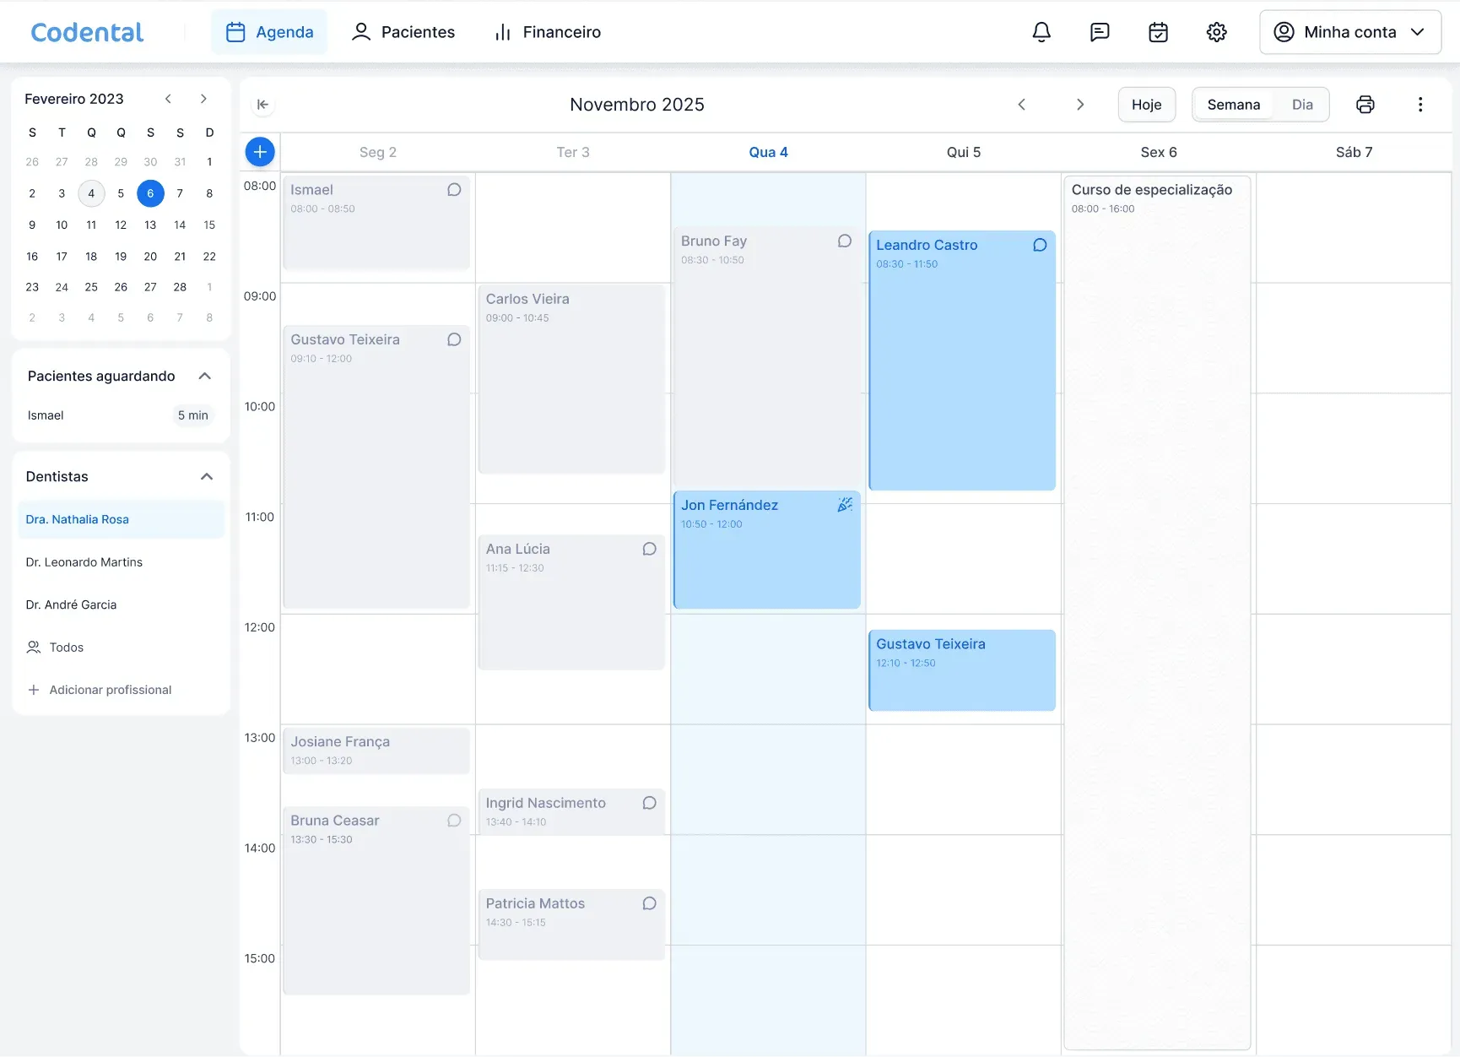Select day 4 in mini calendar

91,193
